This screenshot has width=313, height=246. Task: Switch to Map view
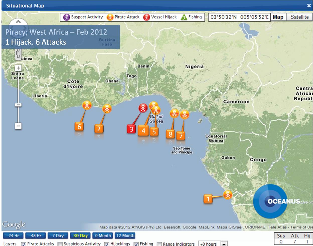(x=278, y=17)
